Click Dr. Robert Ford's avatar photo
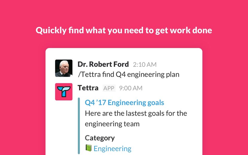The height and width of the screenshot is (155, 248). pyautogui.click(x=64, y=68)
